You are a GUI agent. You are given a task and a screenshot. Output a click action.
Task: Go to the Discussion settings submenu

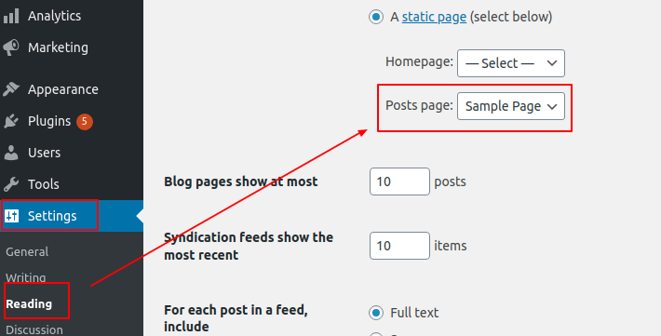[x=34, y=329]
